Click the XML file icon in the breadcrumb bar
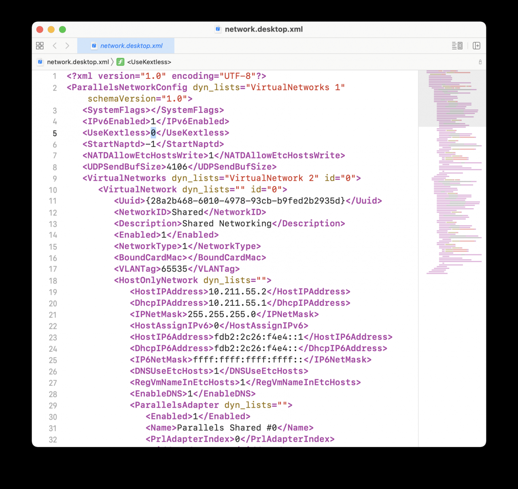This screenshot has height=489, width=518. point(40,62)
